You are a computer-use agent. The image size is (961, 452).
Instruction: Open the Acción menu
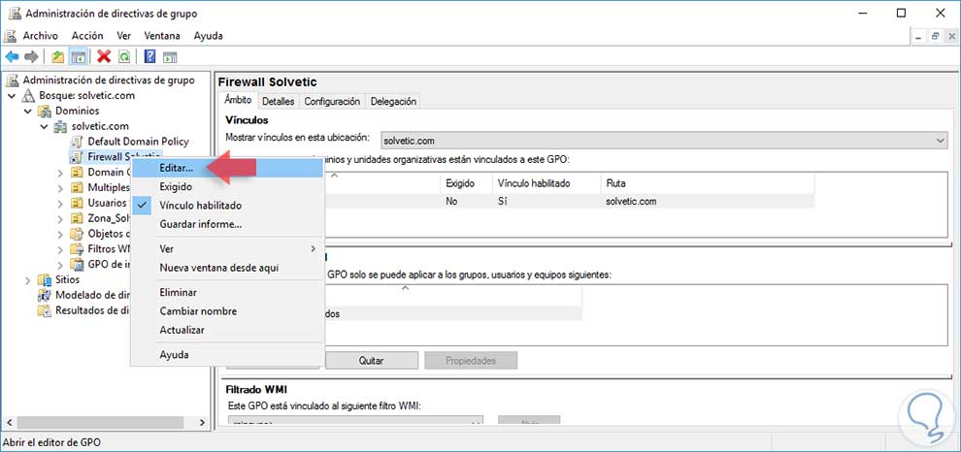point(87,36)
